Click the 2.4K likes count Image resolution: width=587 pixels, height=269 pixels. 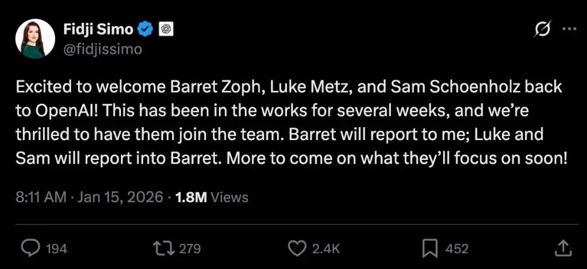coord(326,248)
